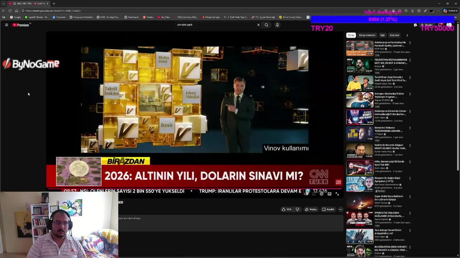Open the Google bookmark

(15, 17)
